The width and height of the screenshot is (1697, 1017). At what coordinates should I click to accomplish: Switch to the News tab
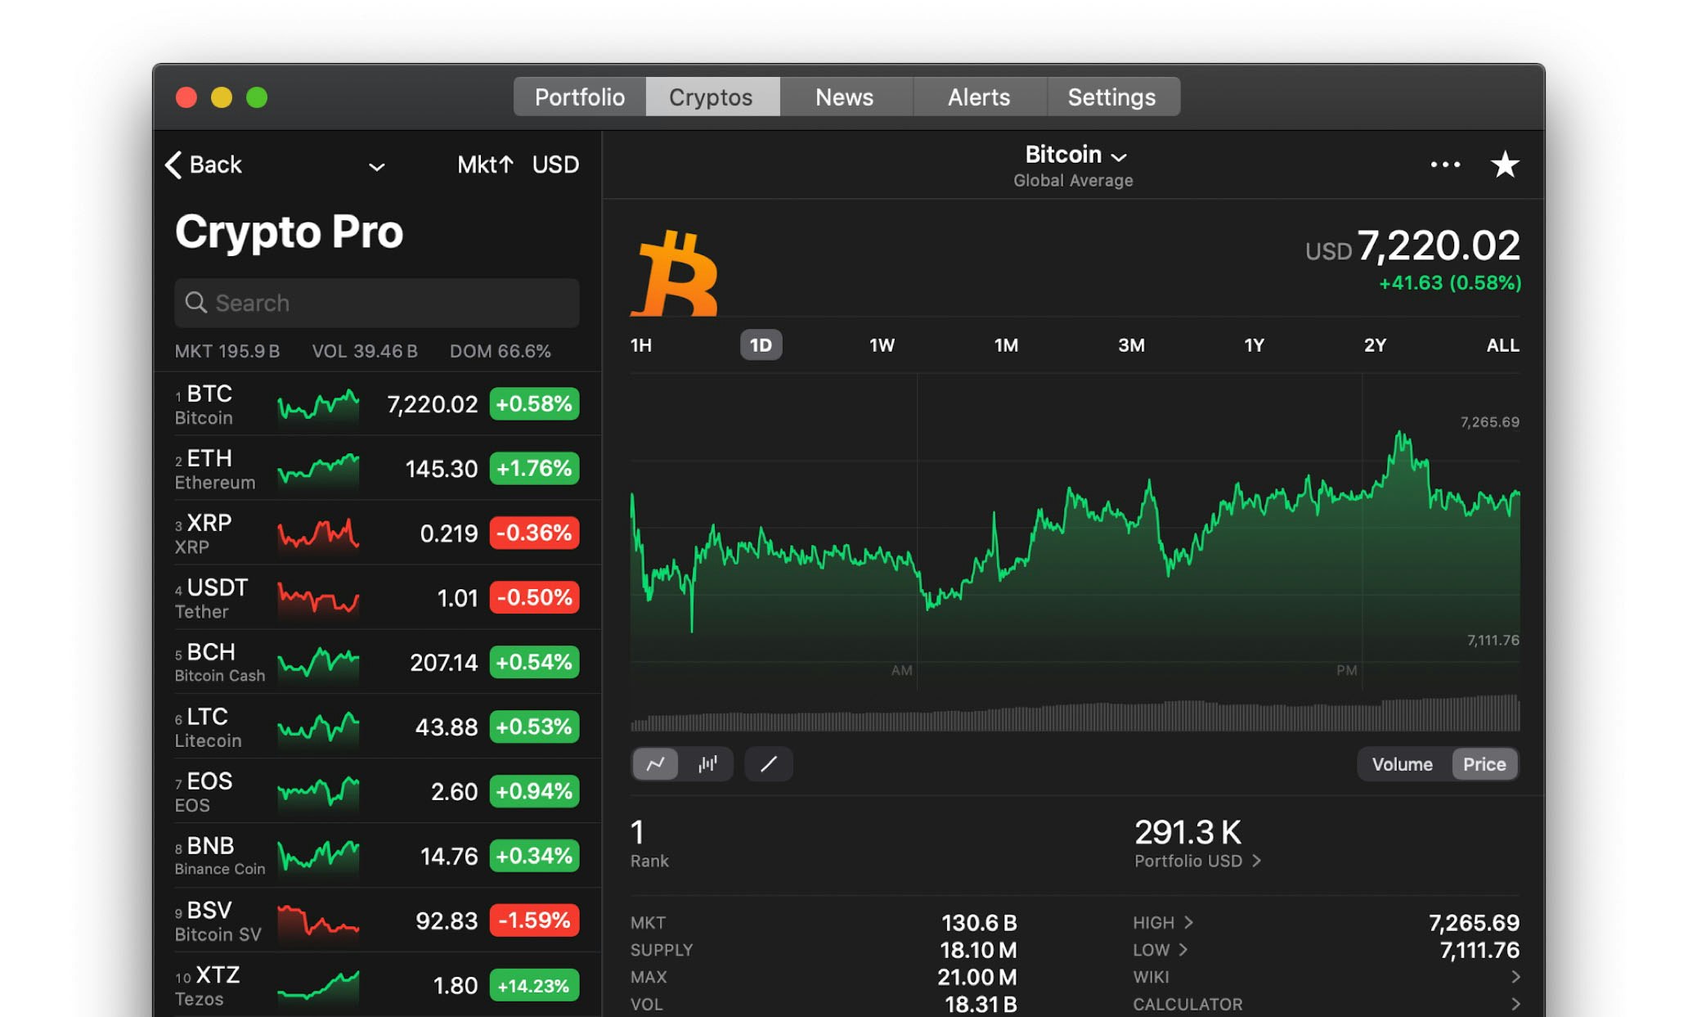point(844,97)
